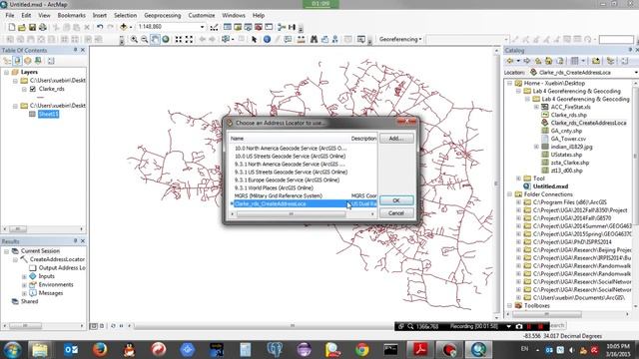Viewport: 639px width, 359px height.
Task: Toggle auto-hide pin on Table Of Contents
Action: pyautogui.click(x=76, y=50)
